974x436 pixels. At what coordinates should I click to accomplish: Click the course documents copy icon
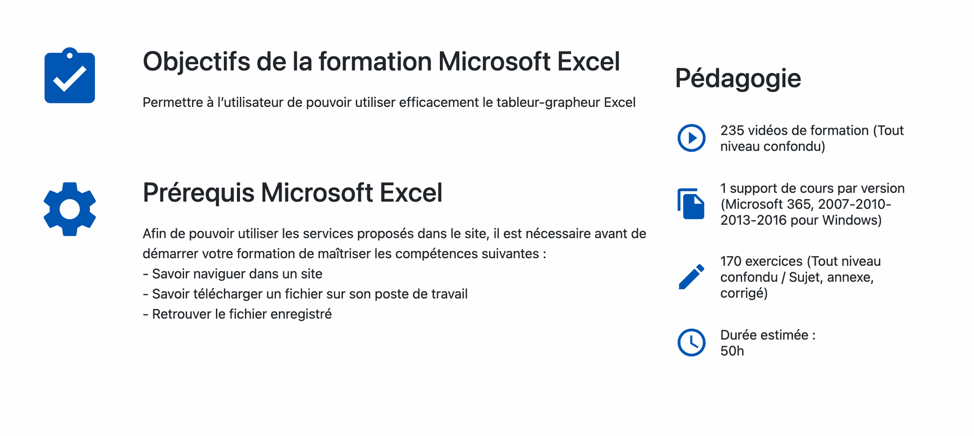tap(691, 204)
